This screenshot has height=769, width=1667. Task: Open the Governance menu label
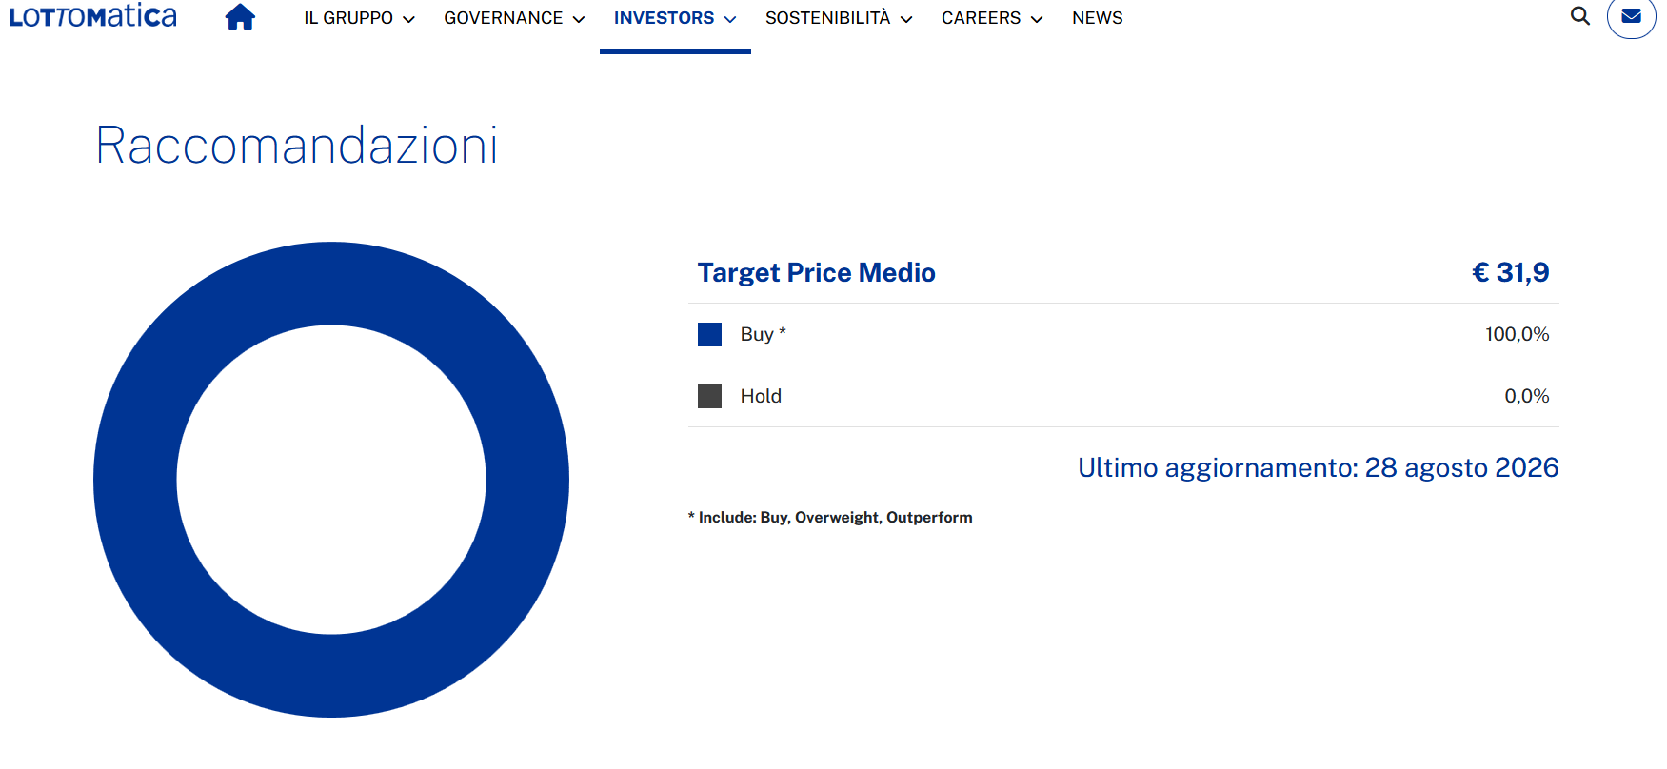coord(504,18)
